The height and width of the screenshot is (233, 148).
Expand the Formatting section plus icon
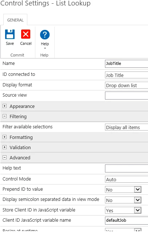point(5,137)
